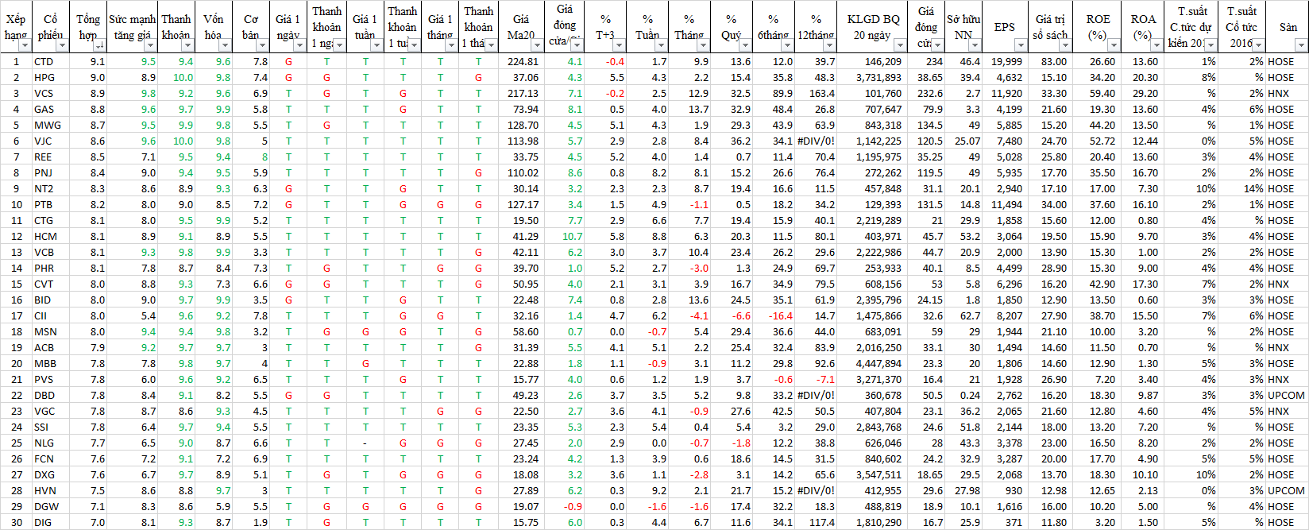Click the FCN ticker cell
1309x530 pixels.
[x=52, y=458]
